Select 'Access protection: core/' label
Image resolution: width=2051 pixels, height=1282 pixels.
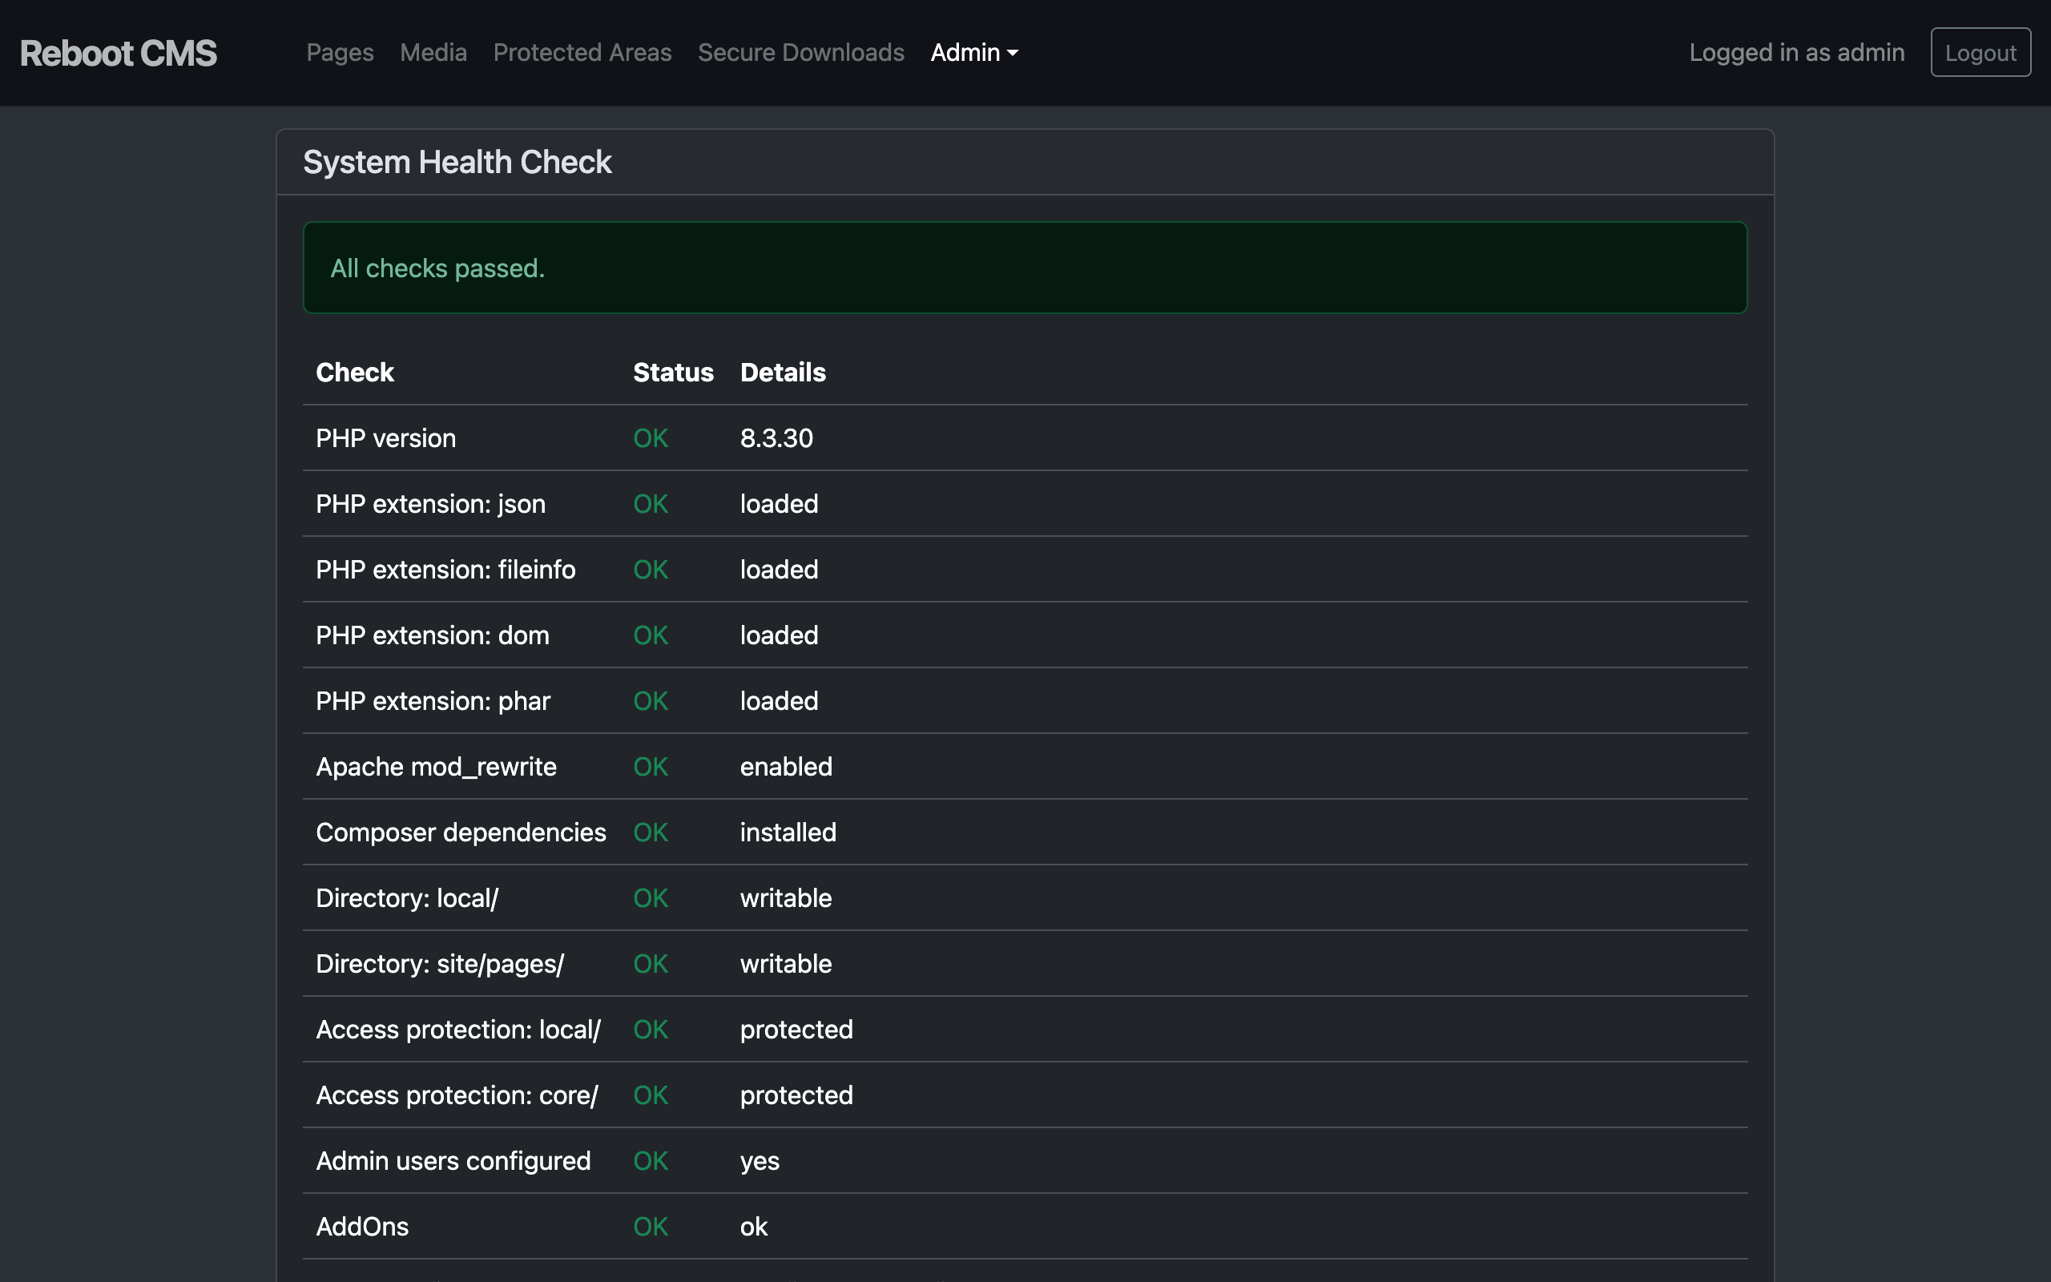click(x=457, y=1095)
